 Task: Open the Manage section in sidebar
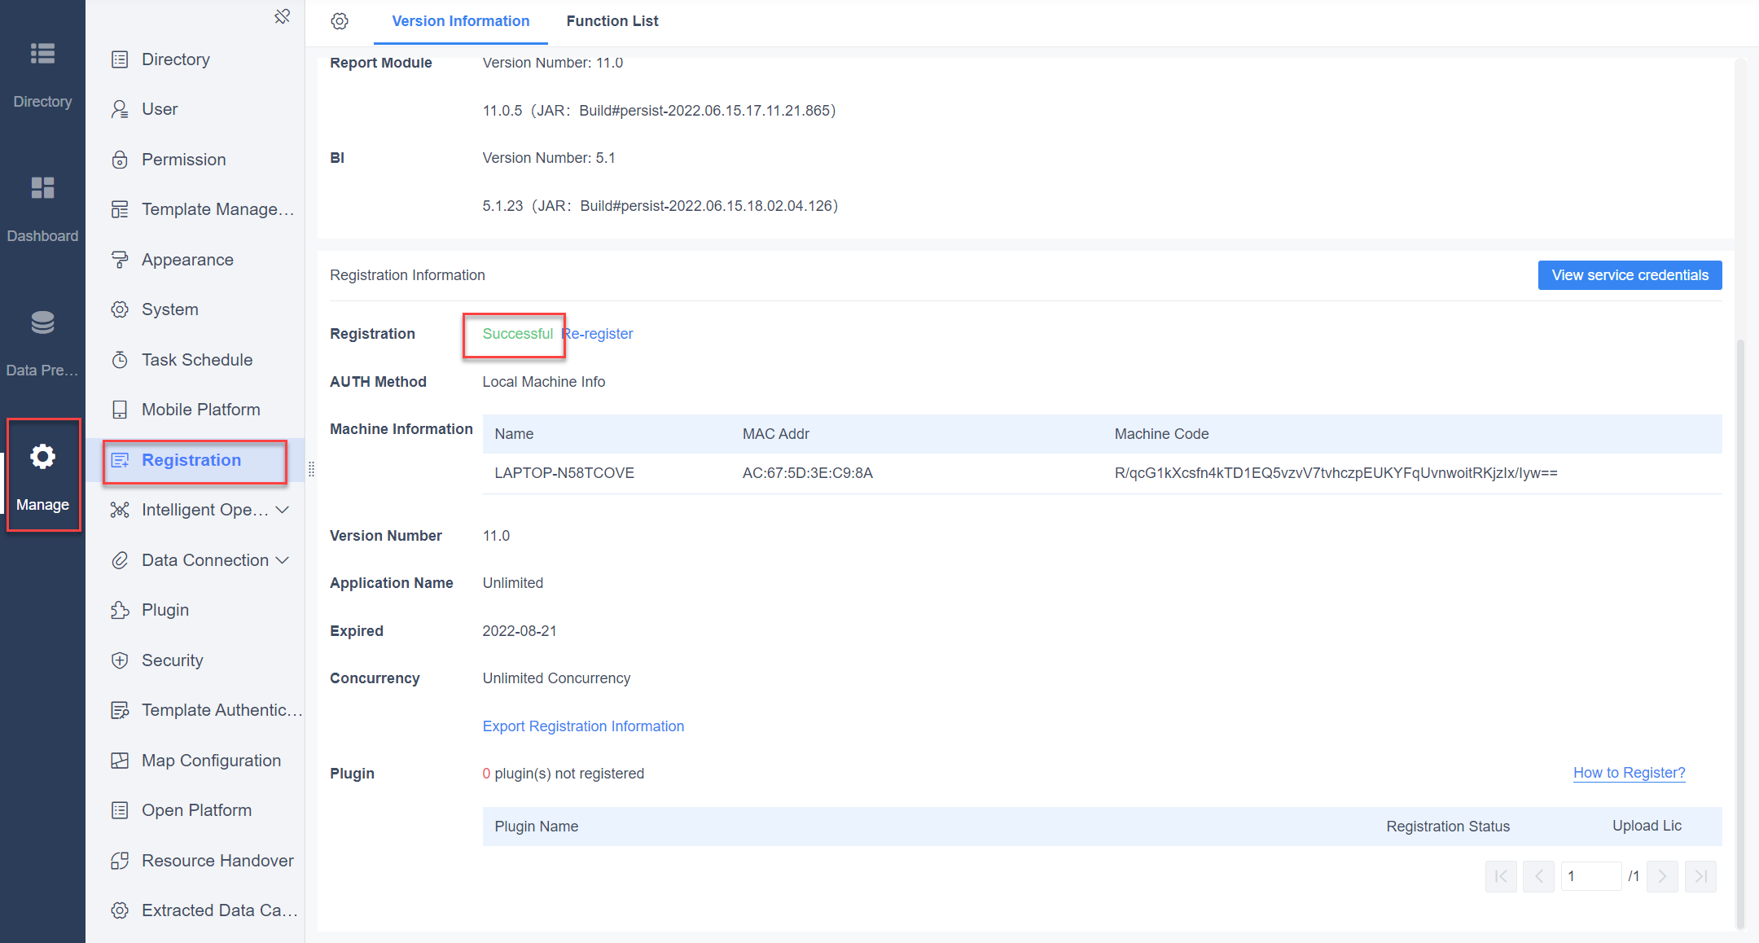tap(42, 475)
